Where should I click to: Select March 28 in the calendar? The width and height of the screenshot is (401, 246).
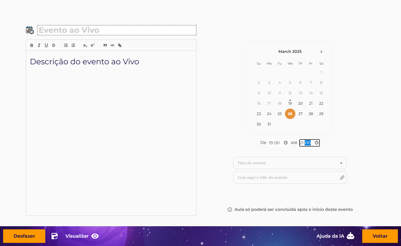[x=311, y=114]
